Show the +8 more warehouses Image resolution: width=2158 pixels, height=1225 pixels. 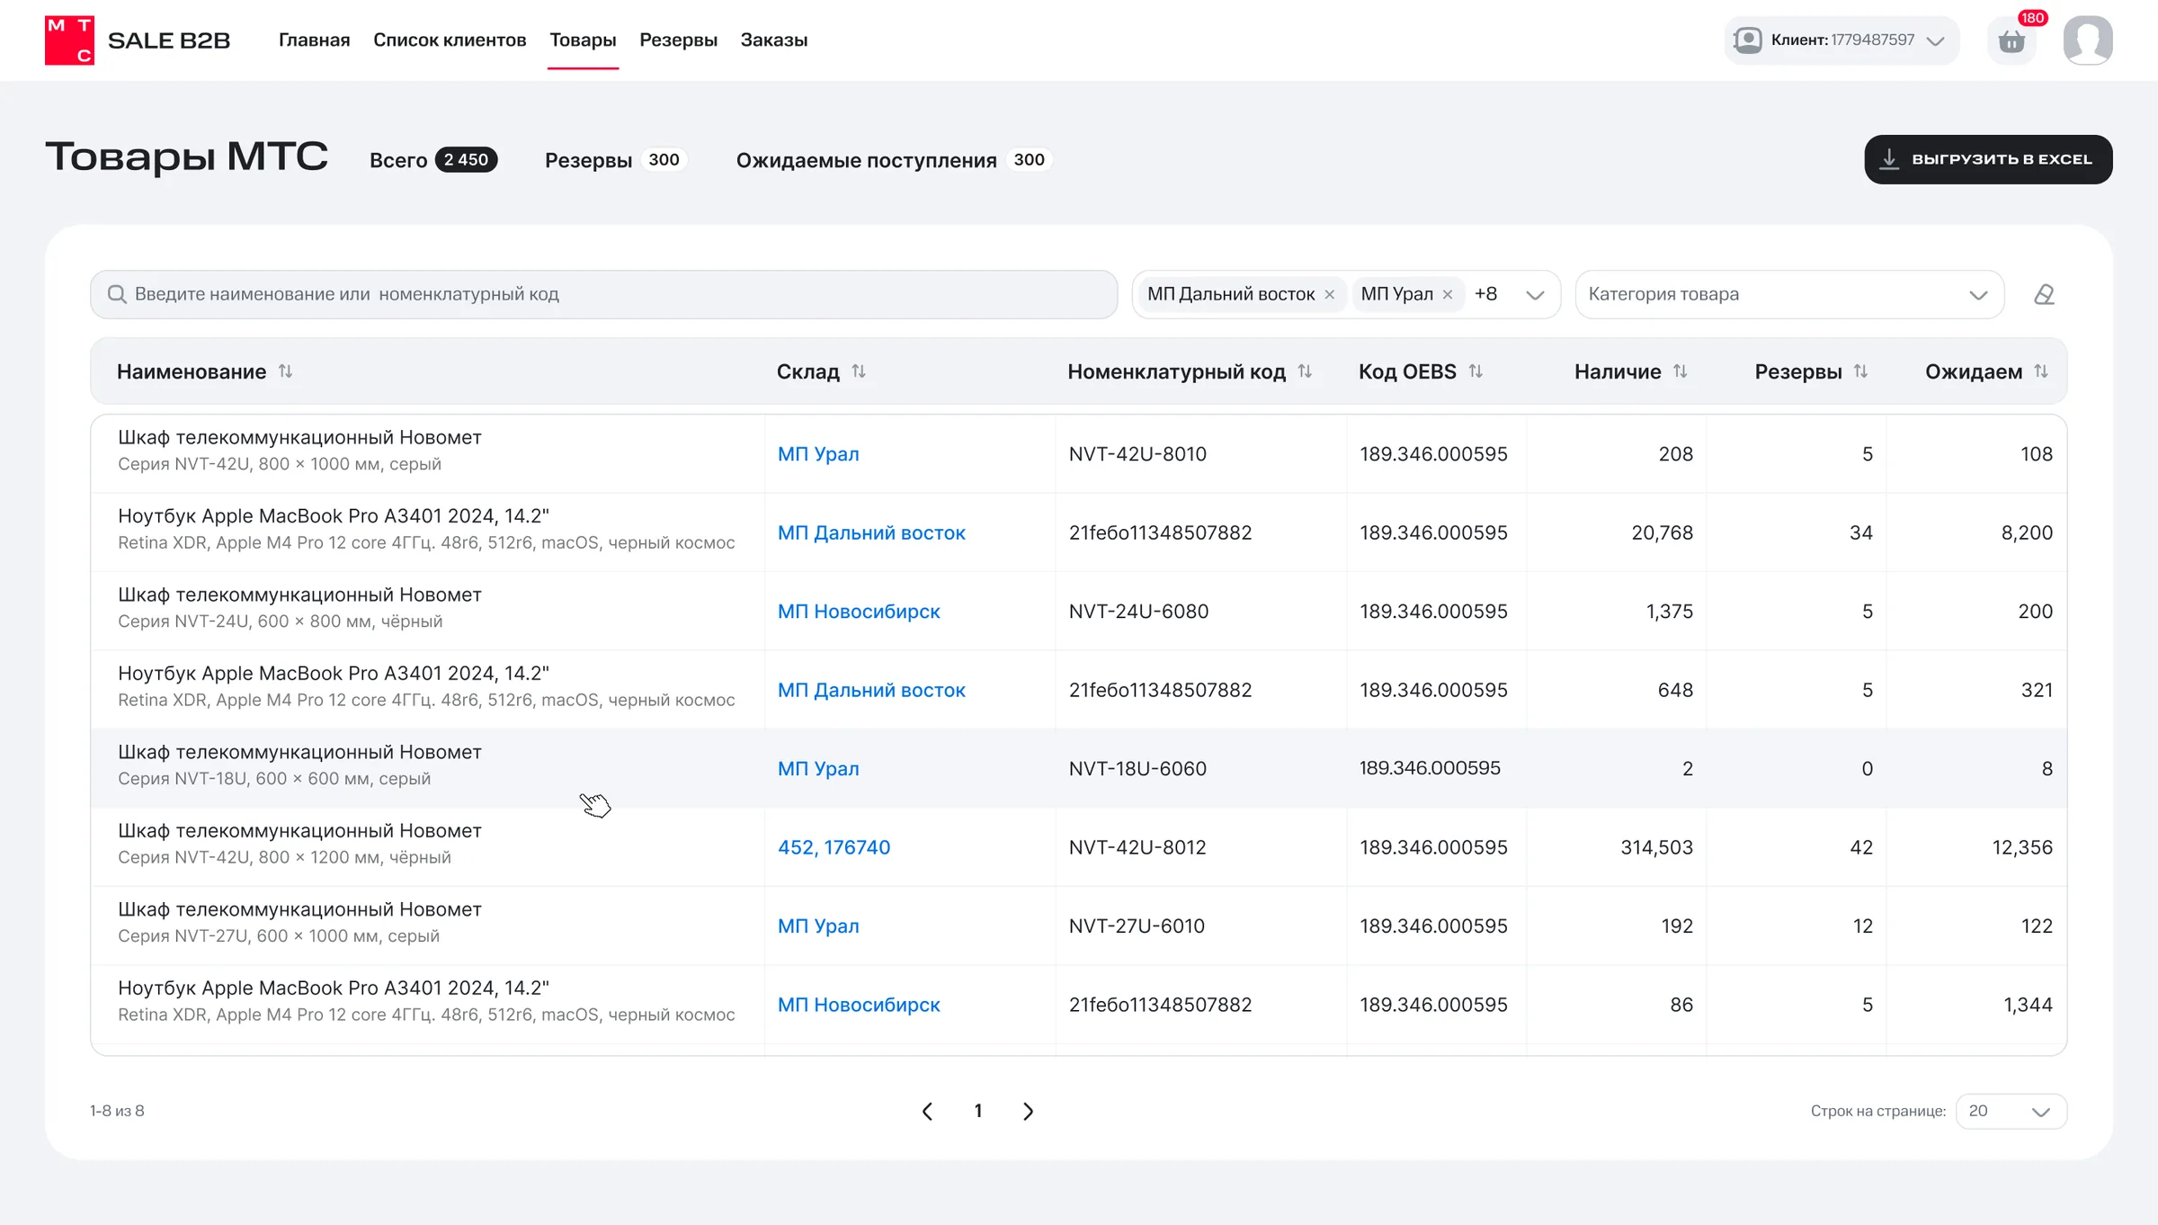point(1485,294)
